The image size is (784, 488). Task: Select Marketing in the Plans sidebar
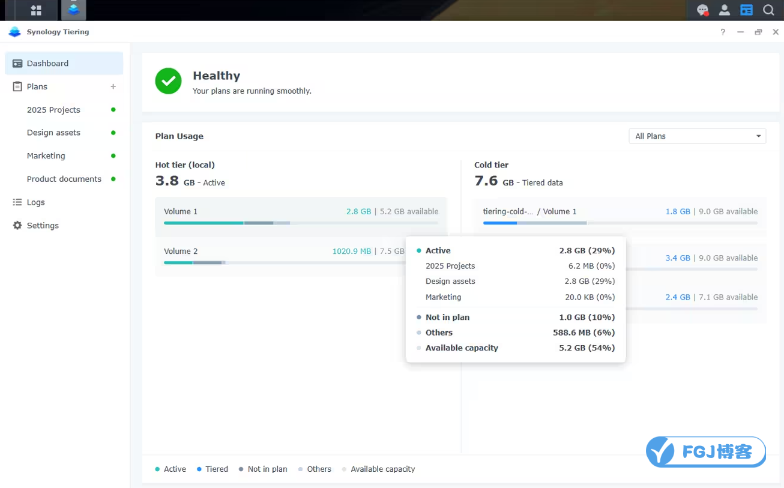click(46, 155)
